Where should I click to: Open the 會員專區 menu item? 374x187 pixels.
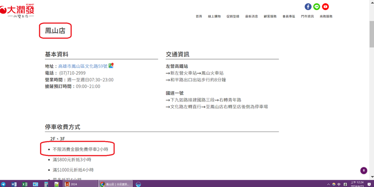289,16
